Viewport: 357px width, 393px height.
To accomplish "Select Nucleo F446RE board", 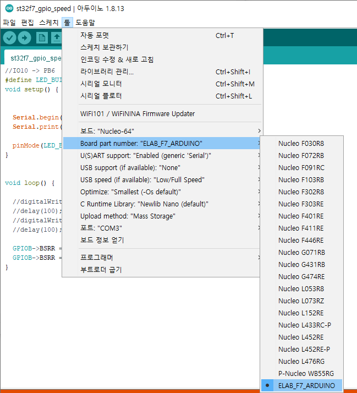I will click(301, 240).
